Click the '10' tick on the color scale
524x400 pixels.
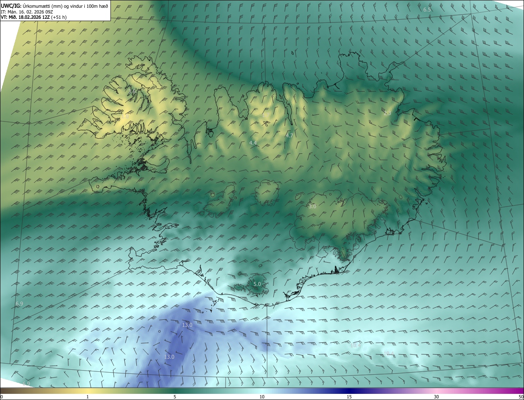click(x=262, y=397)
